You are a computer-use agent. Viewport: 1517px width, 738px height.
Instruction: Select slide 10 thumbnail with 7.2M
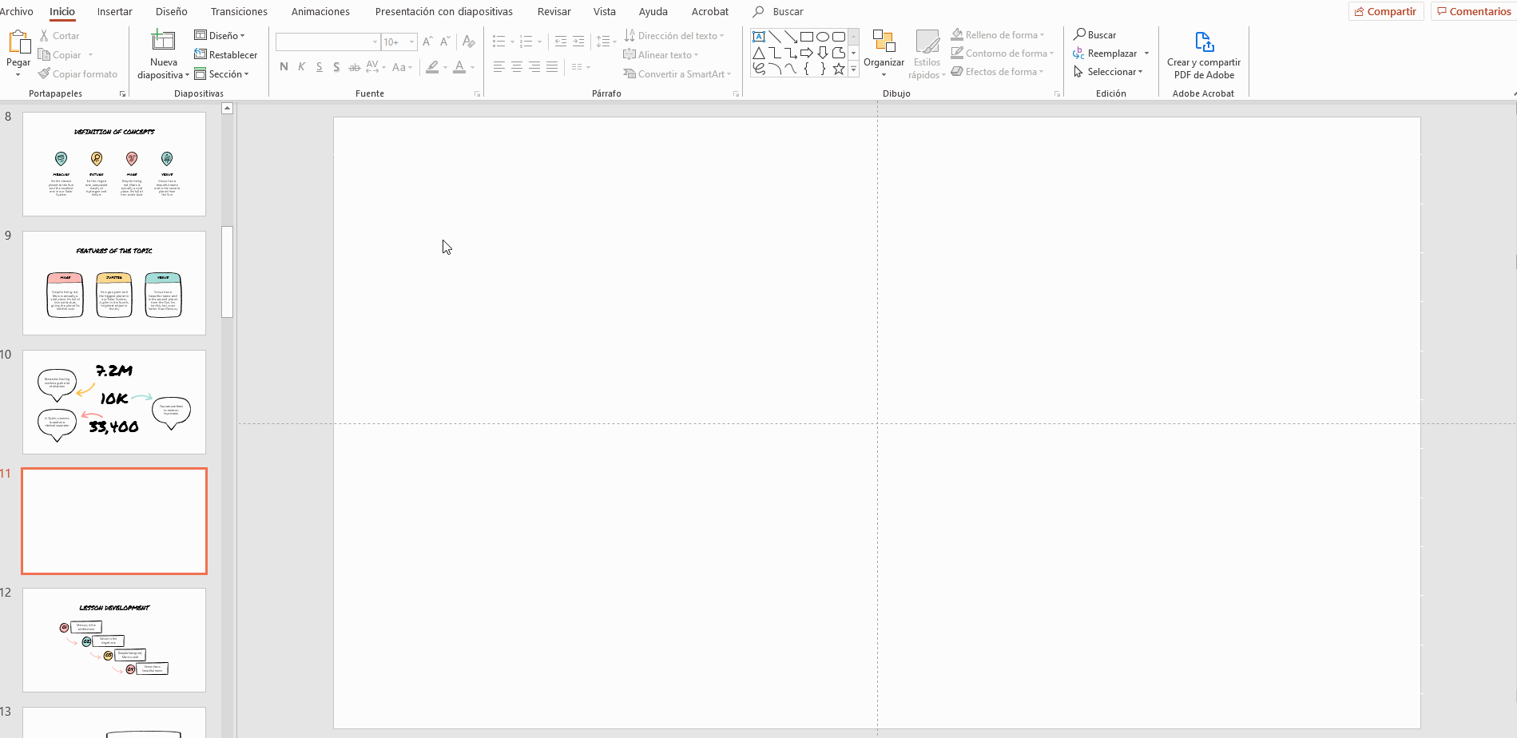[x=114, y=403]
